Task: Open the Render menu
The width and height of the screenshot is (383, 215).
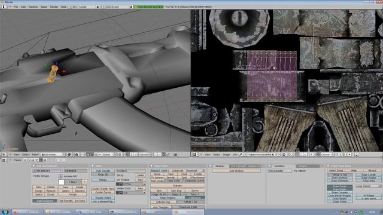Action: coord(54,7)
